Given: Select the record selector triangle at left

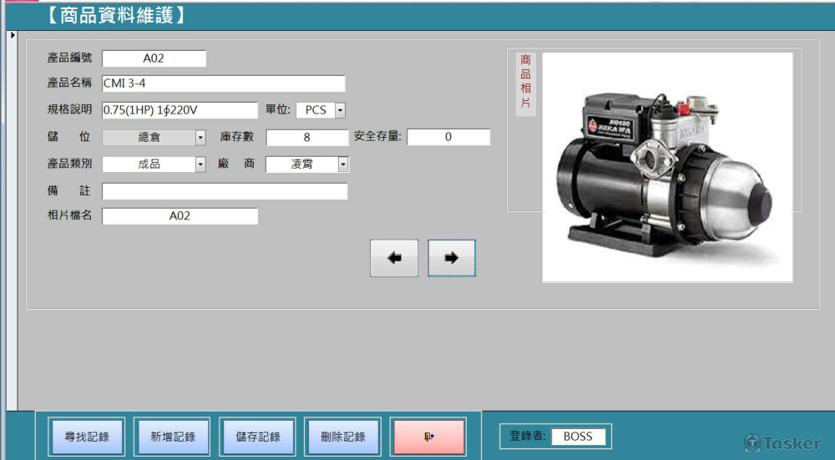Looking at the screenshot, I should [x=13, y=35].
